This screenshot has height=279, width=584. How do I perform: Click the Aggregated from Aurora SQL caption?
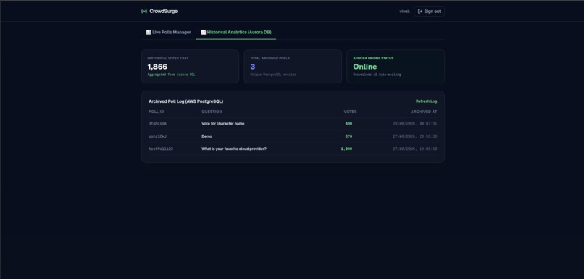[x=171, y=75]
